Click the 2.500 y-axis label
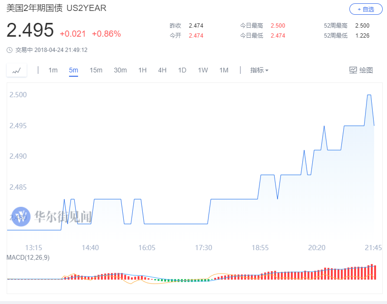The width and height of the screenshot is (387, 304). coord(18,95)
